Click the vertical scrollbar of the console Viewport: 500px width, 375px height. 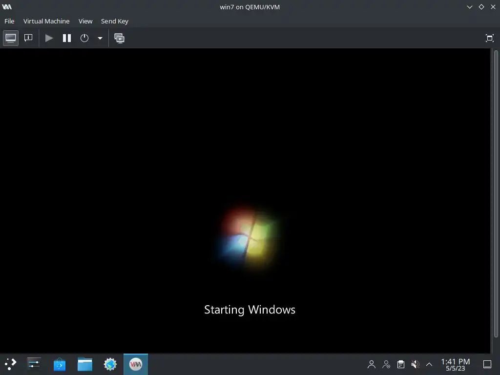496,194
